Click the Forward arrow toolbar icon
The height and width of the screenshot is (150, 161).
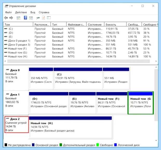[11, 18]
